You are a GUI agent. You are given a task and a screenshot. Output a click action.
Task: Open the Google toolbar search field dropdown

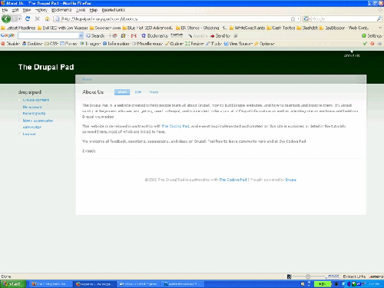coord(81,35)
